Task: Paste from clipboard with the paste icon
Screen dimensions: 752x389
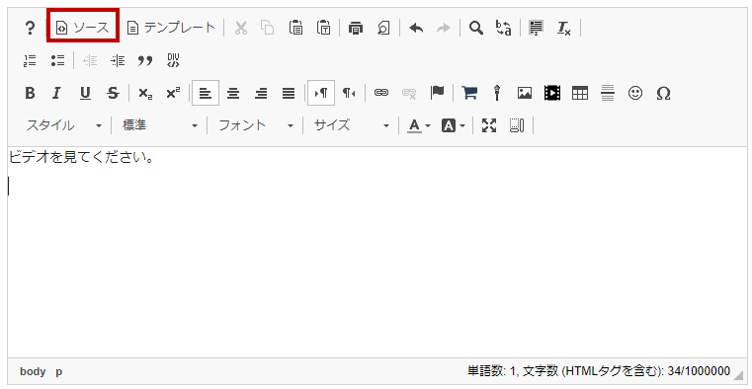Action: point(295,28)
